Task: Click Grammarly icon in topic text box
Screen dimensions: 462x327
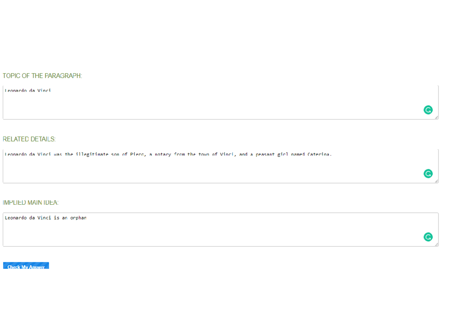Action: (x=428, y=110)
